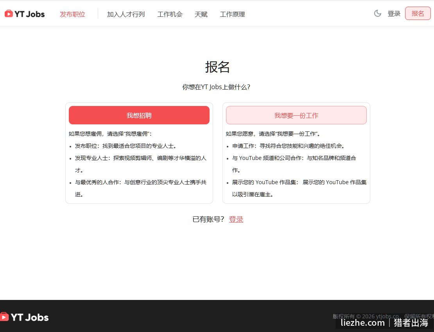This screenshot has width=434, height=332.
Task: Open 工作原理 navigation item
Action: (x=233, y=14)
